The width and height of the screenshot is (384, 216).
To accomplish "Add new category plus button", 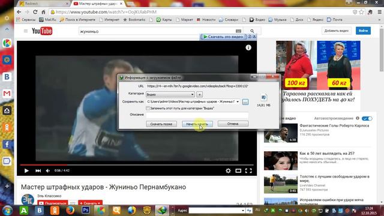I will 199,94.
